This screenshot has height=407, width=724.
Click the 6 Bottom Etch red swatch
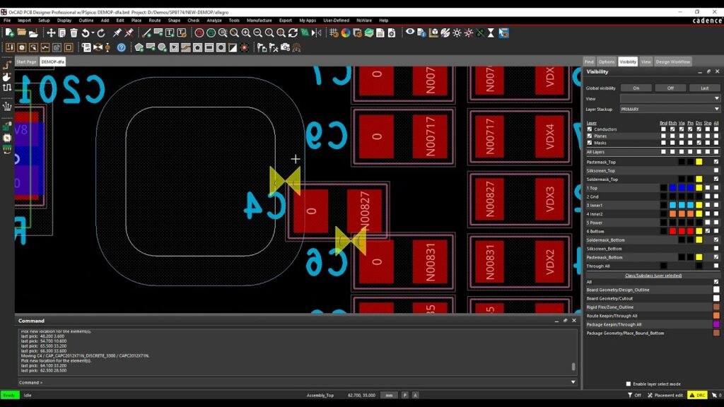673,231
